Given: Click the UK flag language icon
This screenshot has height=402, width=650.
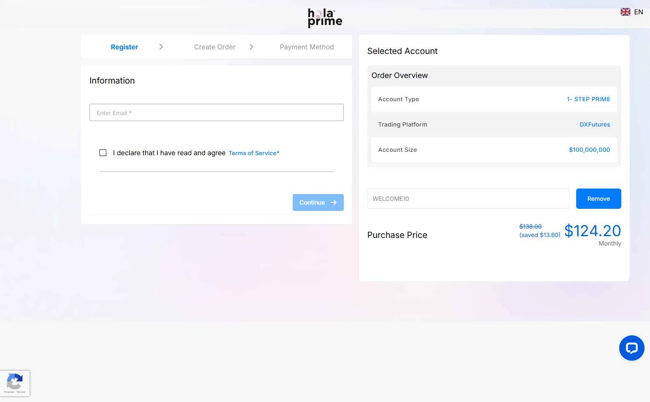Looking at the screenshot, I should click(x=626, y=12).
